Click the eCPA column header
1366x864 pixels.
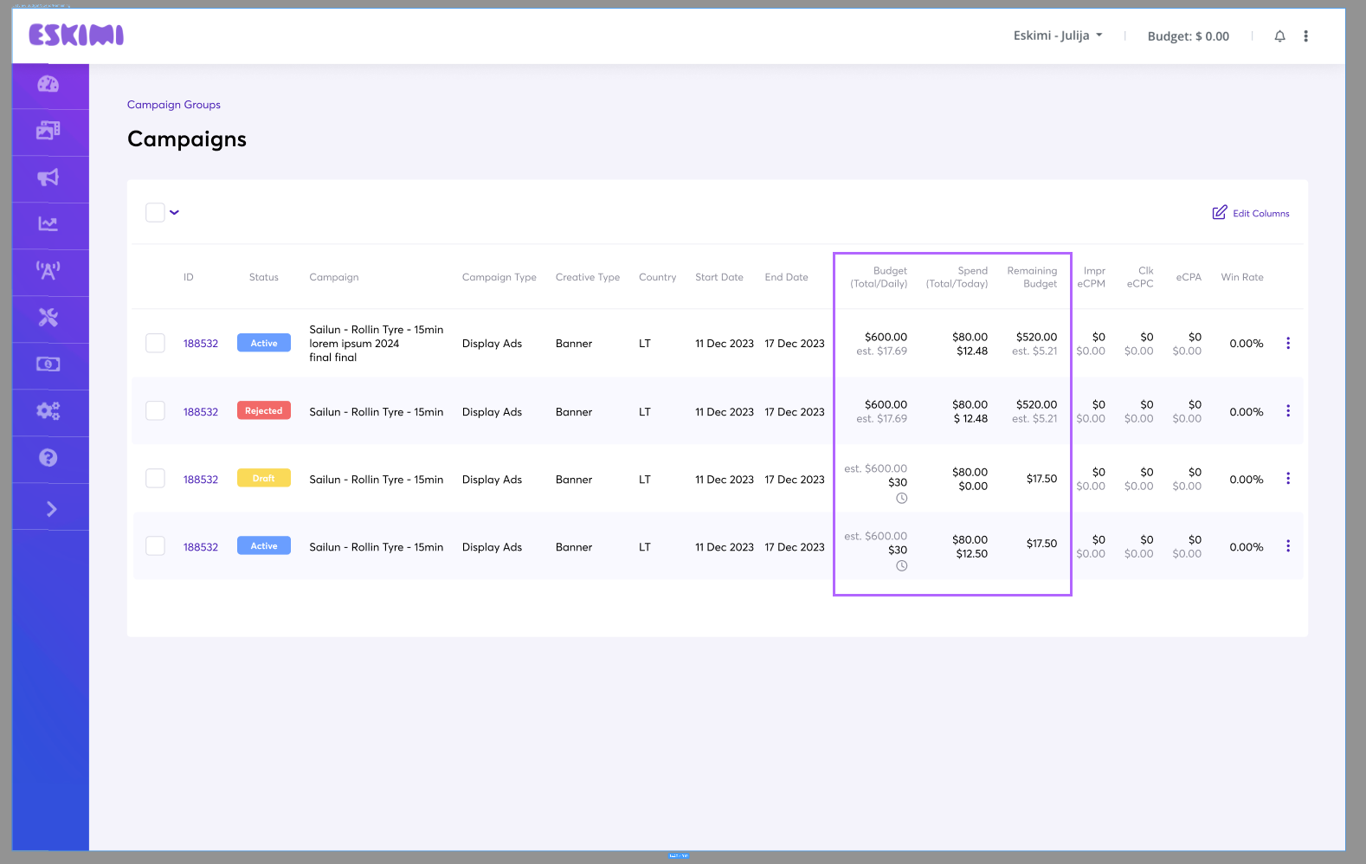point(1189,277)
